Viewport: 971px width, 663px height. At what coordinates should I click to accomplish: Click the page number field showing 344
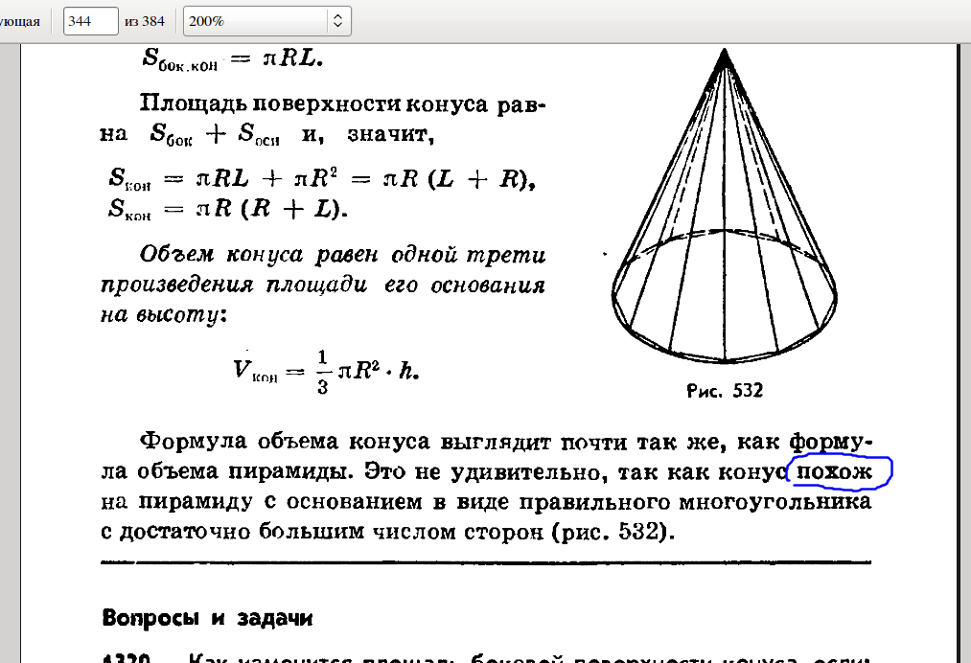[90, 21]
